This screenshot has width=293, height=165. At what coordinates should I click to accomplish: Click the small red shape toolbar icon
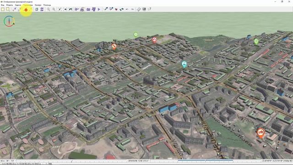pyautogui.click(x=116, y=9)
